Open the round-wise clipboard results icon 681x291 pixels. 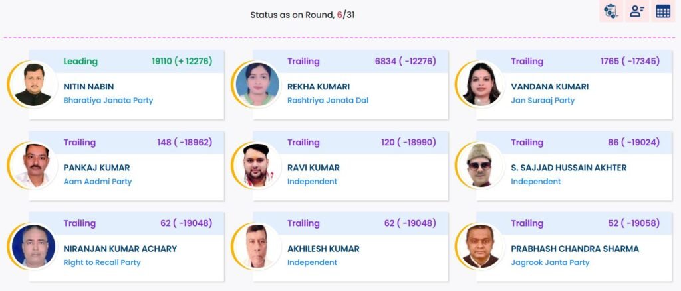coord(609,11)
